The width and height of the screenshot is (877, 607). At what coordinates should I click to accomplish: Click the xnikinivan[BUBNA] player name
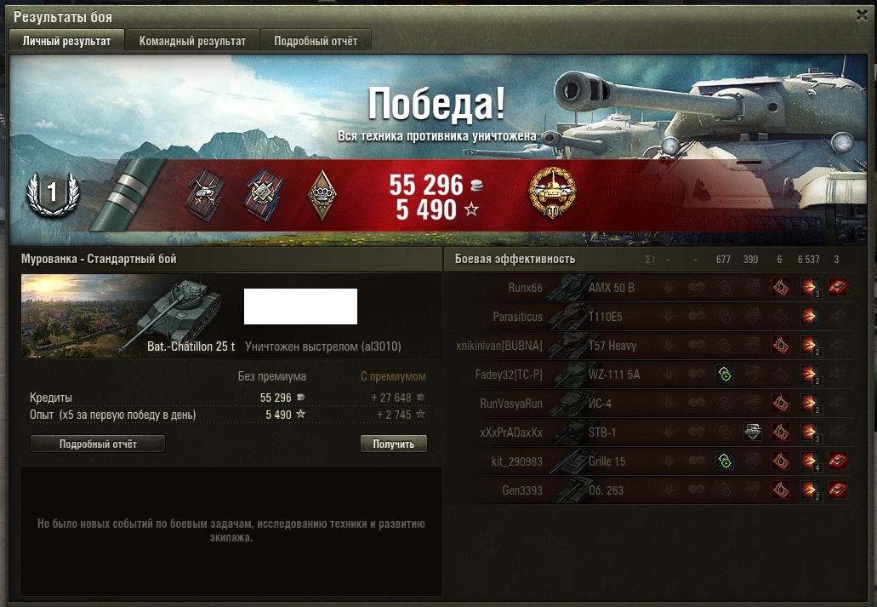tap(499, 346)
